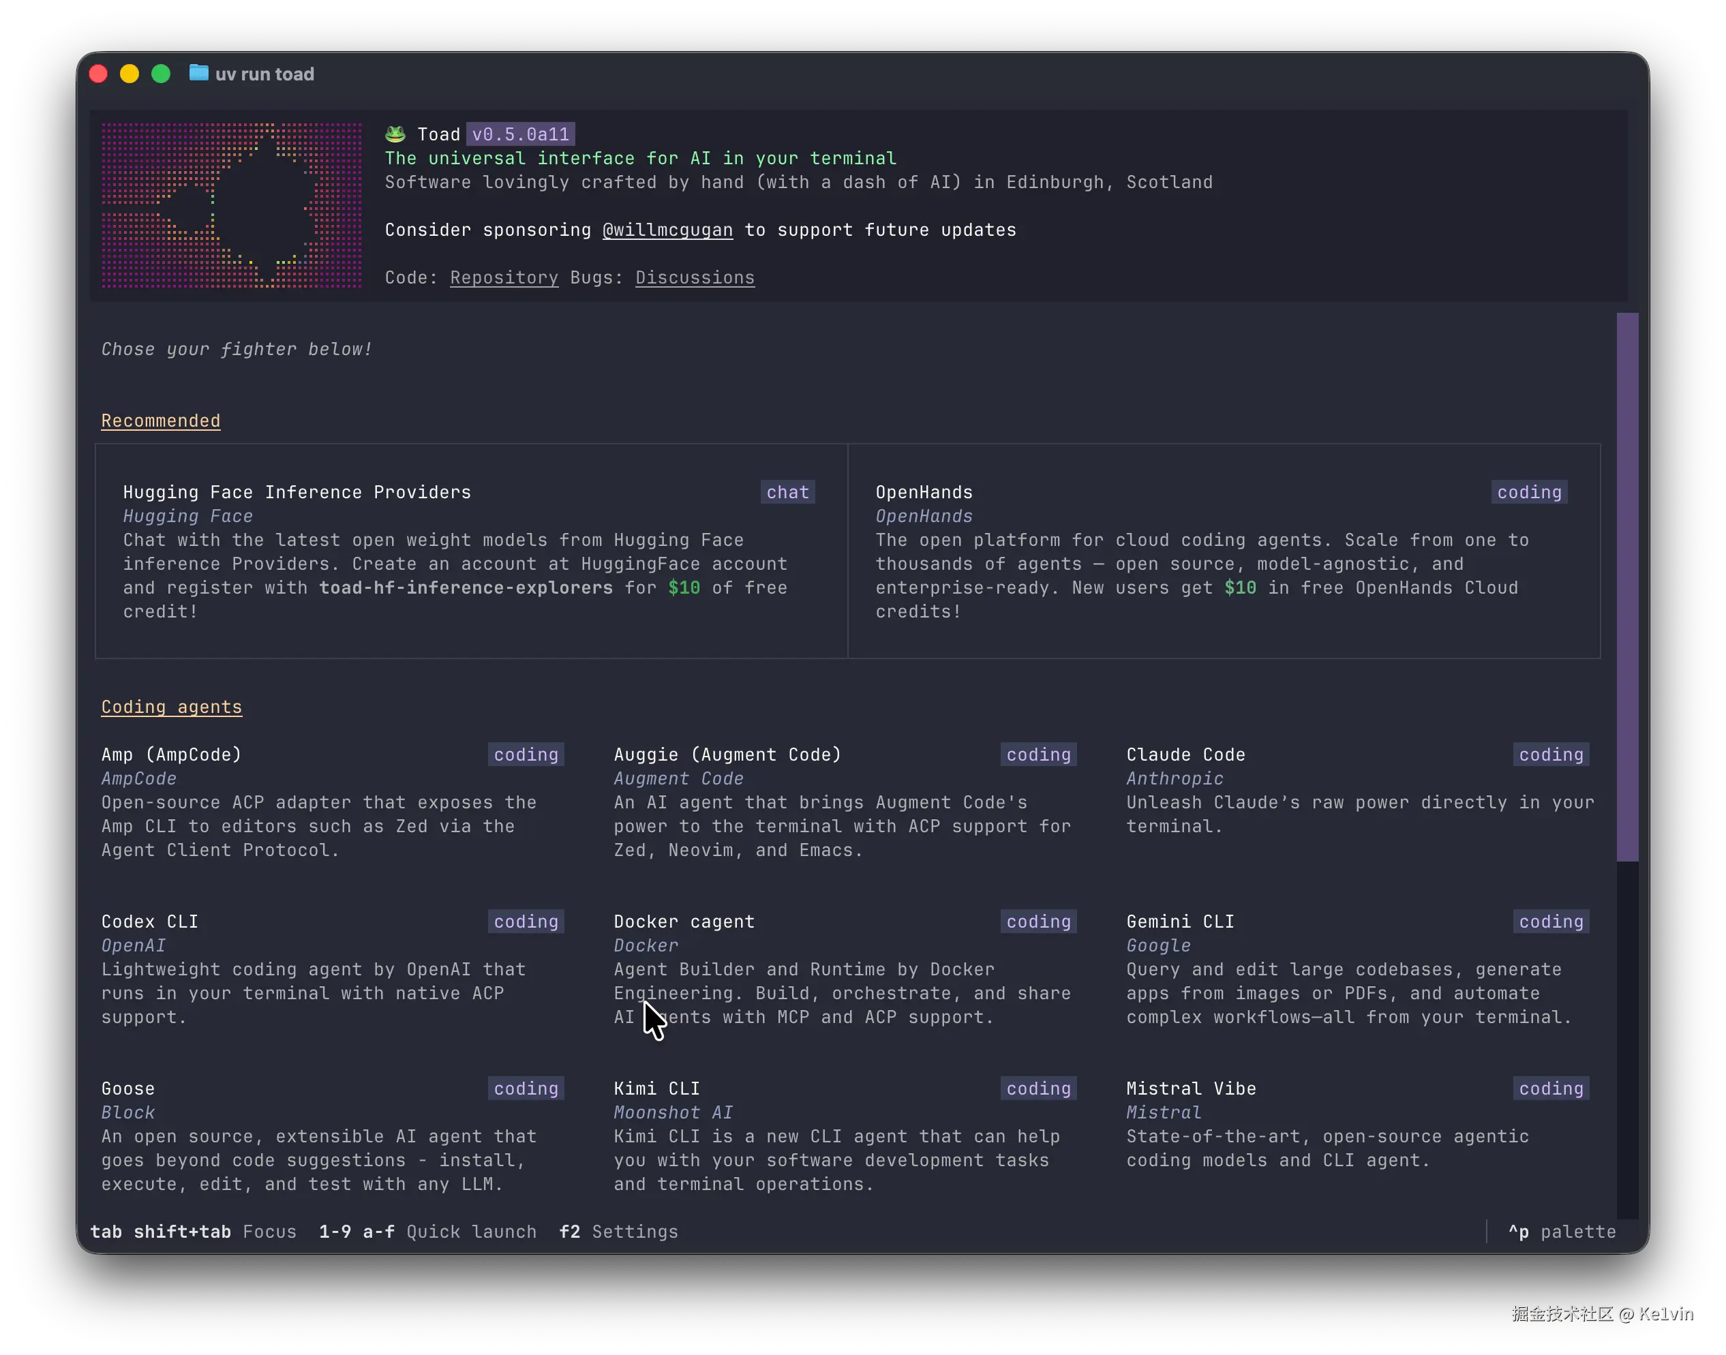Click the f2 Settings footer shortcut

tap(619, 1231)
